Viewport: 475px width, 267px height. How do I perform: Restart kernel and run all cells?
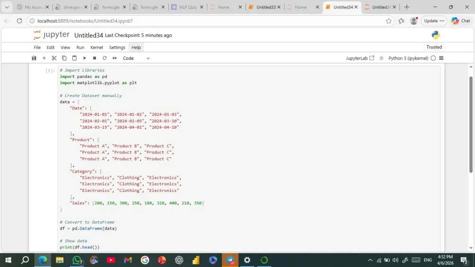[115, 58]
